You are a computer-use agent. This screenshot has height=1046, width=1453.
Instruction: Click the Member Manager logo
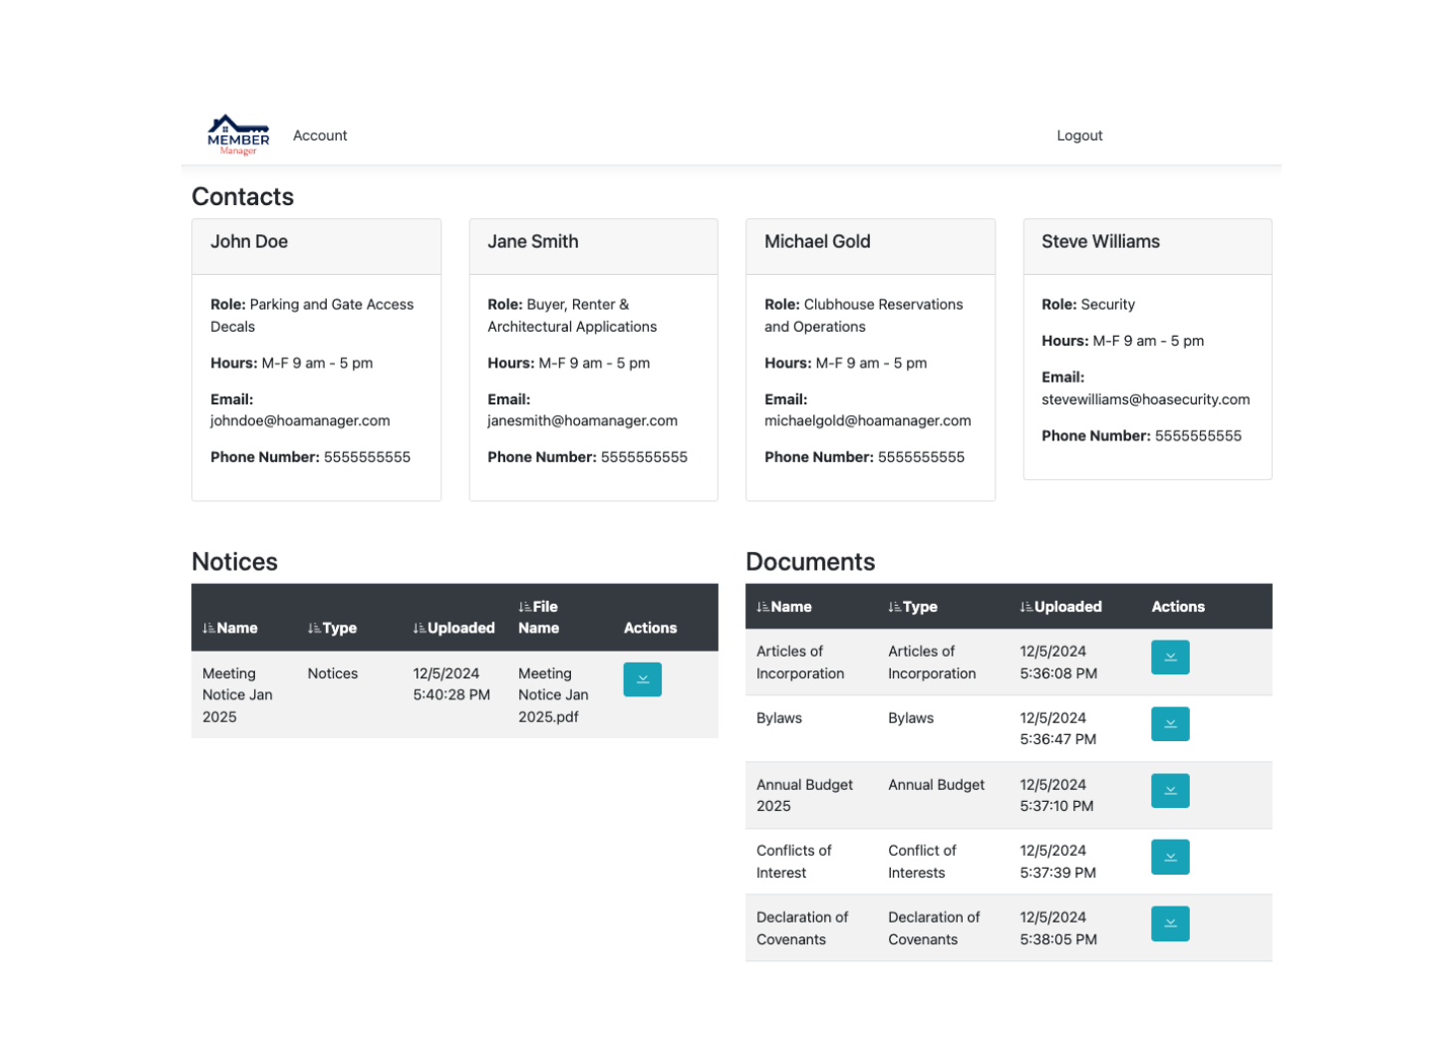pos(238,135)
